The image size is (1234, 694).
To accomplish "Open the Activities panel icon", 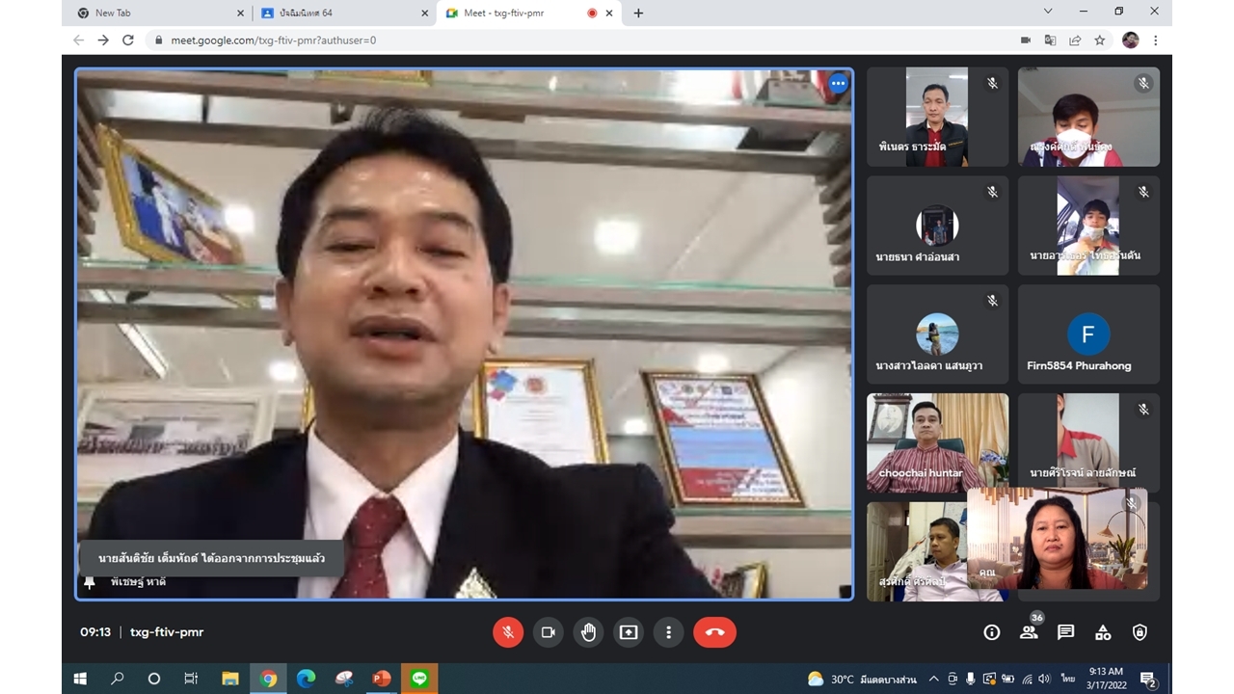I will [x=1103, y=632].
